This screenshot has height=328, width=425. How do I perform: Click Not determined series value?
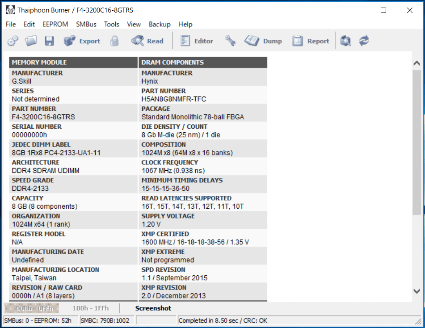[35, 99]
